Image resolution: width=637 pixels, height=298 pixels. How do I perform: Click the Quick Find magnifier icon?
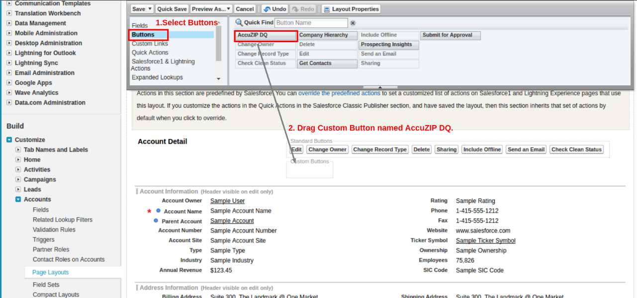(239, 23)
